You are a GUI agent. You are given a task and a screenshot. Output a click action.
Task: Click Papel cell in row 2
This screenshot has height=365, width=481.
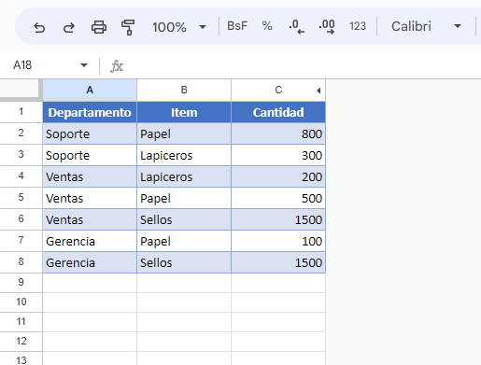click(184, 133)
